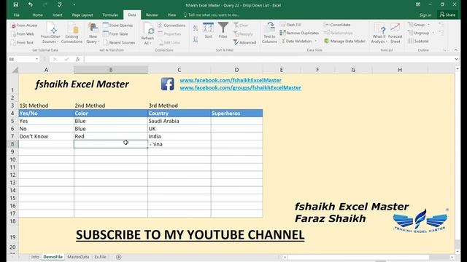Add a new sheet plus button

[x=118, y=257]
